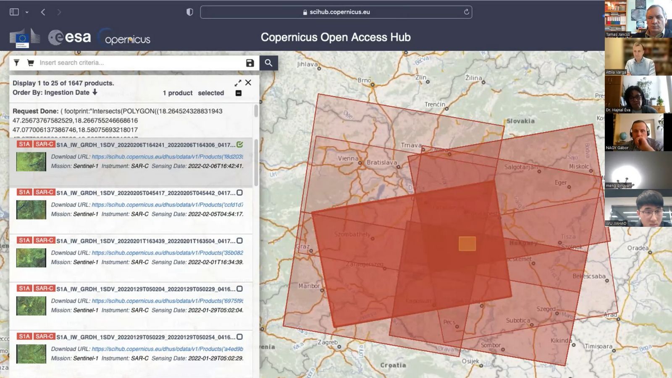Click the Copernicus logo
Image resolution: width=672 pixels, height=378 pixels.
pyautogui.click(x=125, y=37)
